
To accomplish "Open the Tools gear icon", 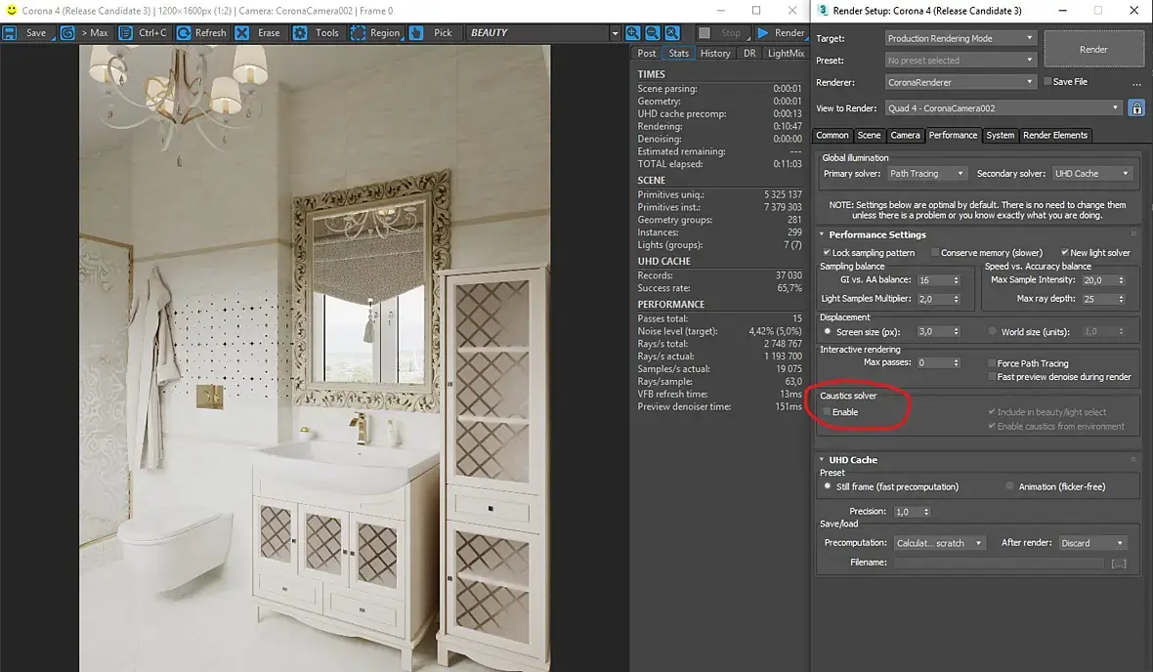I will (300, 33).
